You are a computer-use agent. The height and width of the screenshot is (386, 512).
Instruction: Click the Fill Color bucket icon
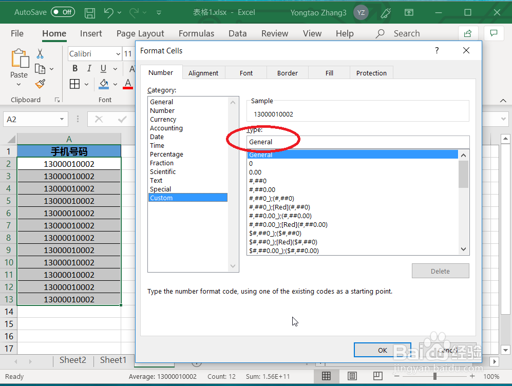pos(104,84)
